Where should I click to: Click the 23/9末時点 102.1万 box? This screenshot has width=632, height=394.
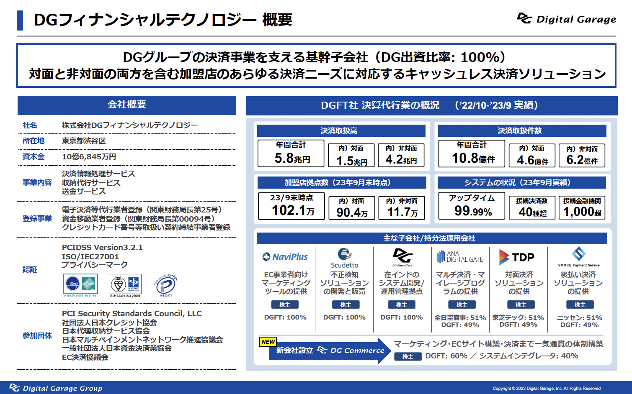(291, 206)
